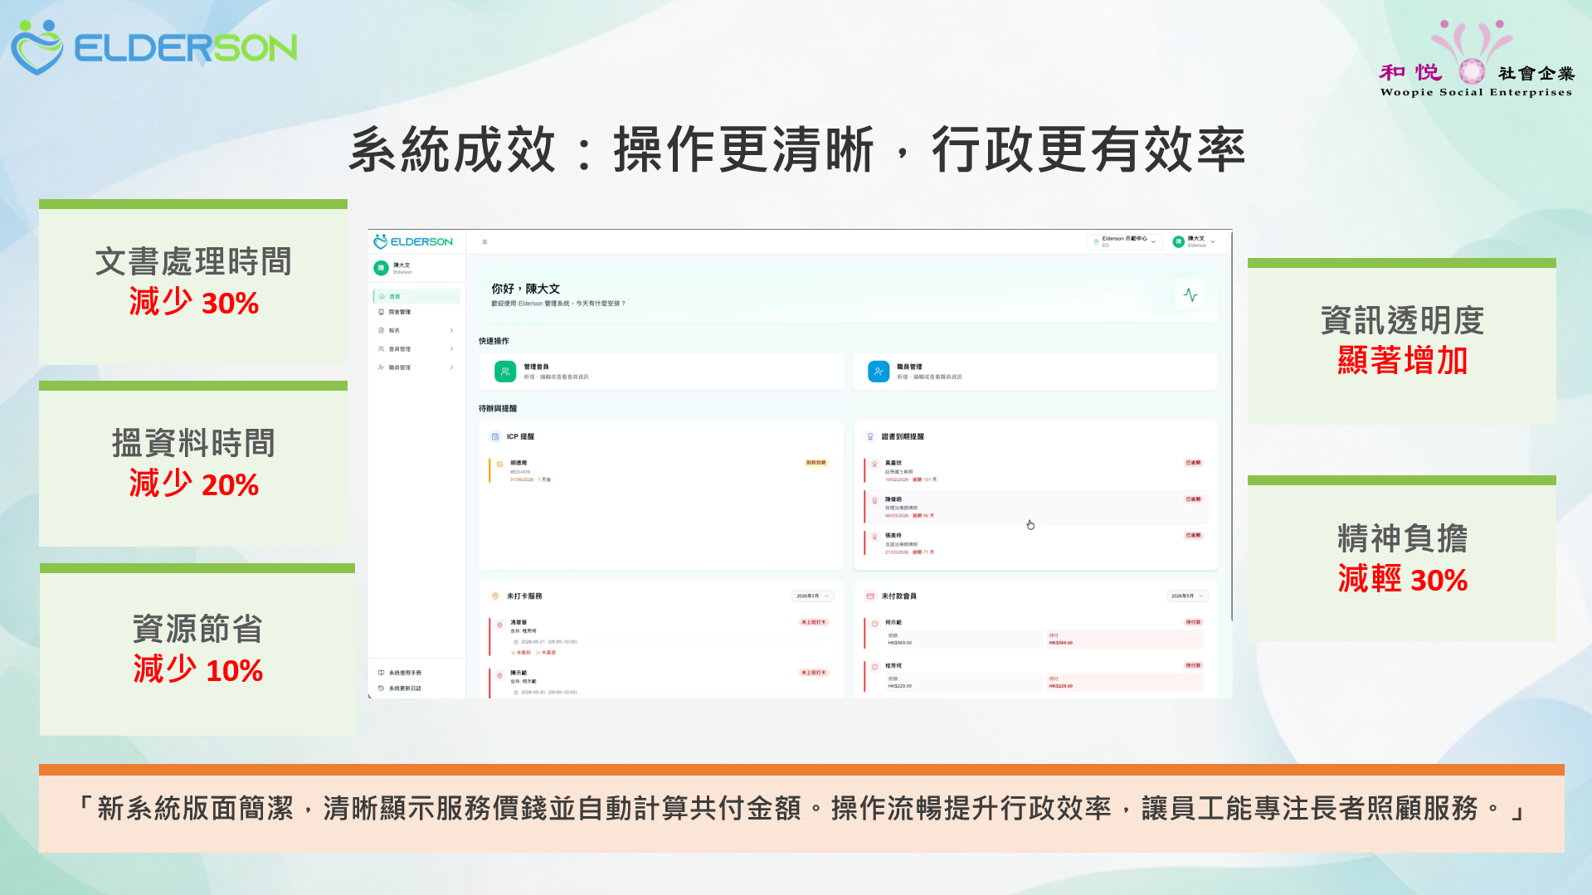The width and height of the screenshot is (1592, 895).
Task: Click the orange quote banner about 新系統版面簡潔
Action: click(801, 809)
